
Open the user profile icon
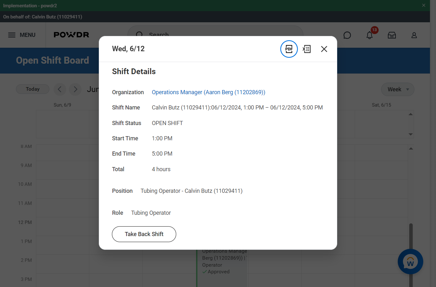click(414, 35)
